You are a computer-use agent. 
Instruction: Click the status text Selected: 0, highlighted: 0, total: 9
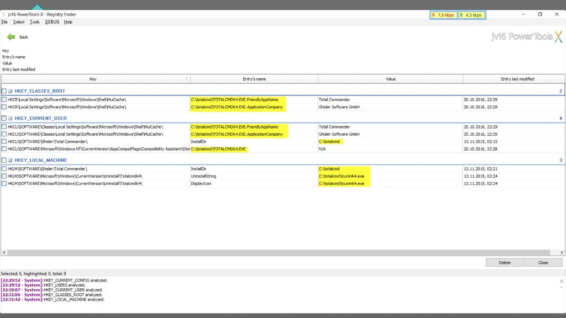pyautogui.click(x=33, y=274)
